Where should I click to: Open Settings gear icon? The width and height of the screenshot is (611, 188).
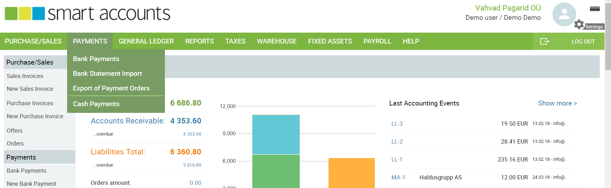[x=579, y=24]
